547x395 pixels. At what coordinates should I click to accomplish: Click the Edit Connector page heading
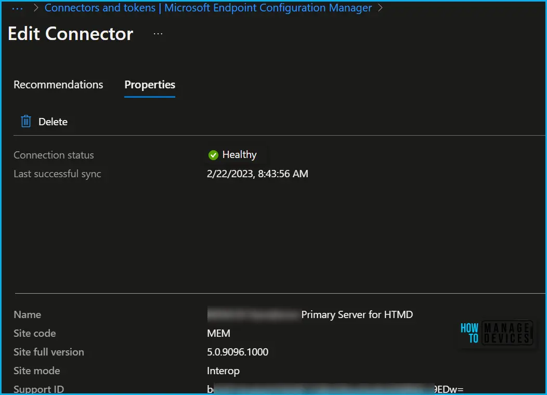71,34
